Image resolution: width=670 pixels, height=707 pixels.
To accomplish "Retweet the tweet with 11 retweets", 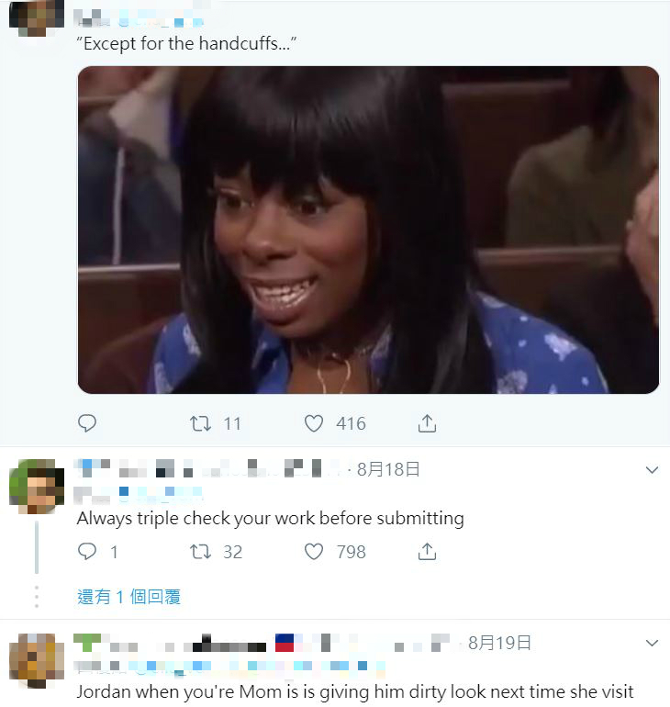I will 200,423.
